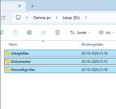This screenshot has height=109, width=116.
Task: Click the paste clipboard icon
Action: tap(15, 33)
